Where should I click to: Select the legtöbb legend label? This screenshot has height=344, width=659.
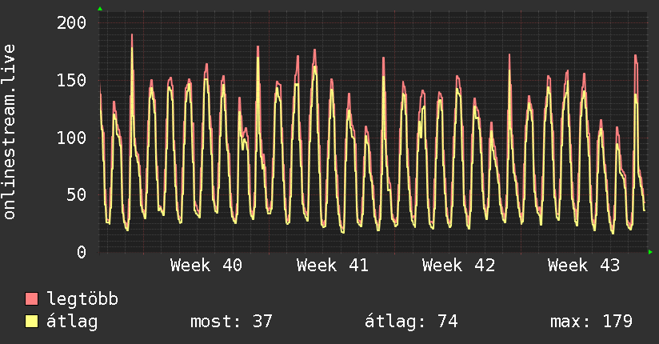(82, 299)
